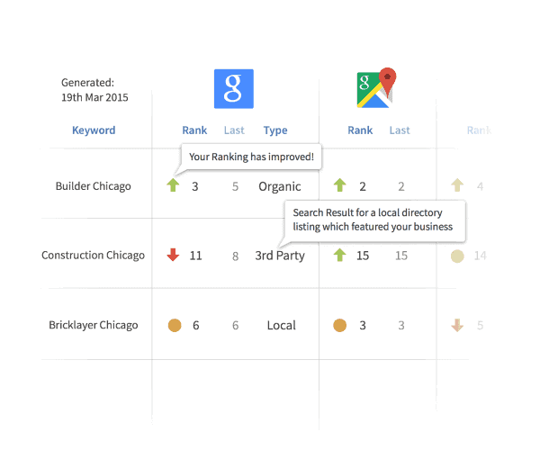Screen dimensions: 540x450
Task: Click the Google Maps pin logo icon
Action: [x=376, y=88]
